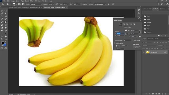Select the Dodge tool

click(x=2, y=31)
